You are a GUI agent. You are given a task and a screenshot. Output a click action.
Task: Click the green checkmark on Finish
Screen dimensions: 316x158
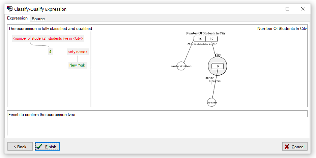(x=39, y=147)
